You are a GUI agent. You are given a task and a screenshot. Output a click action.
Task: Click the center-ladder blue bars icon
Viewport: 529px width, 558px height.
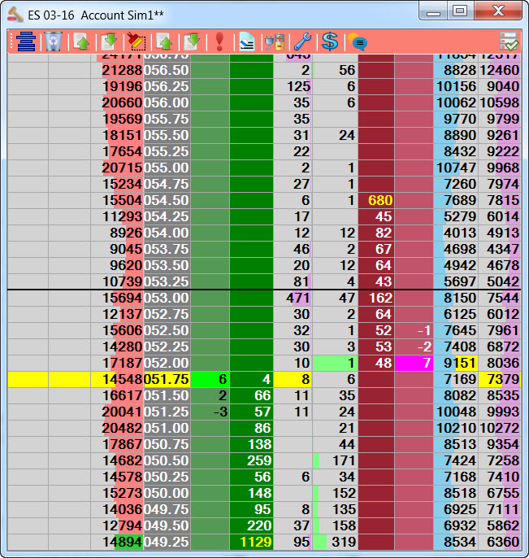pyautogui.click(x=26, y=41)
